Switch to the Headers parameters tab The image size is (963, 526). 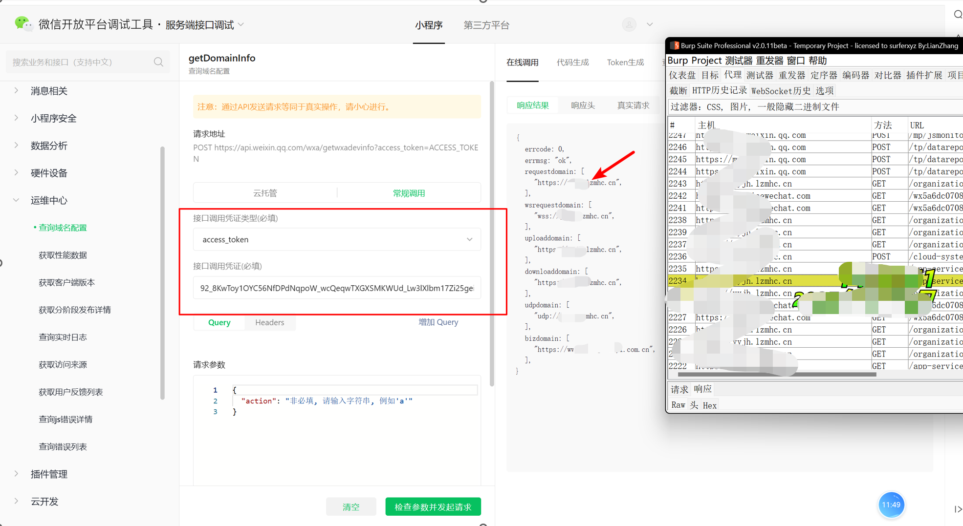point(269,322)
